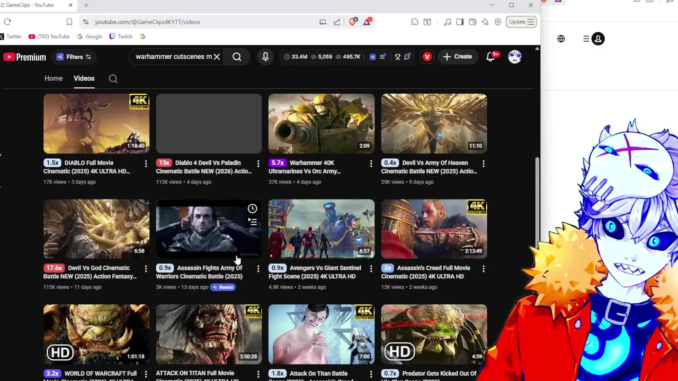
Task: Open the Brave Rewards triangle icon
Action: (x=367, y=22)
